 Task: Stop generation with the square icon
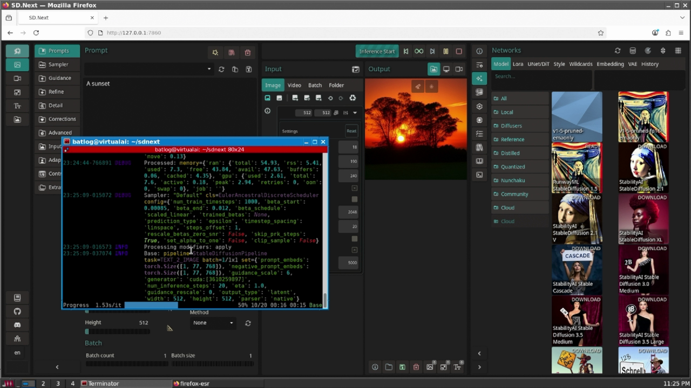tap(459, 51)
